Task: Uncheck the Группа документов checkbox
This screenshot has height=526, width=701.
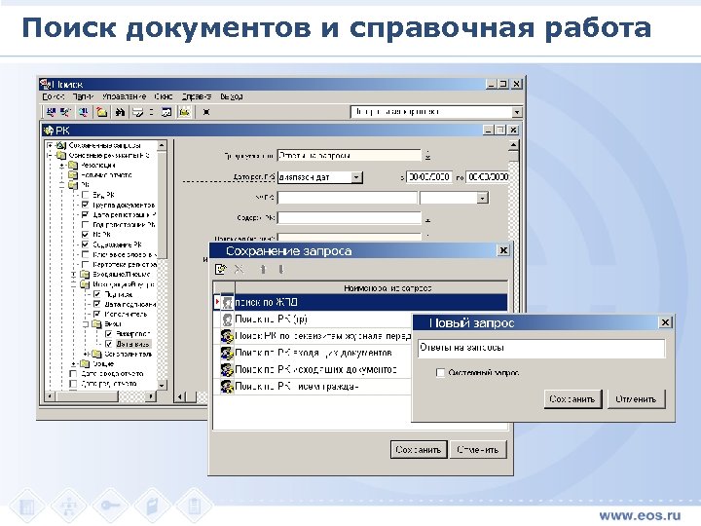Action: pos(86,205)
